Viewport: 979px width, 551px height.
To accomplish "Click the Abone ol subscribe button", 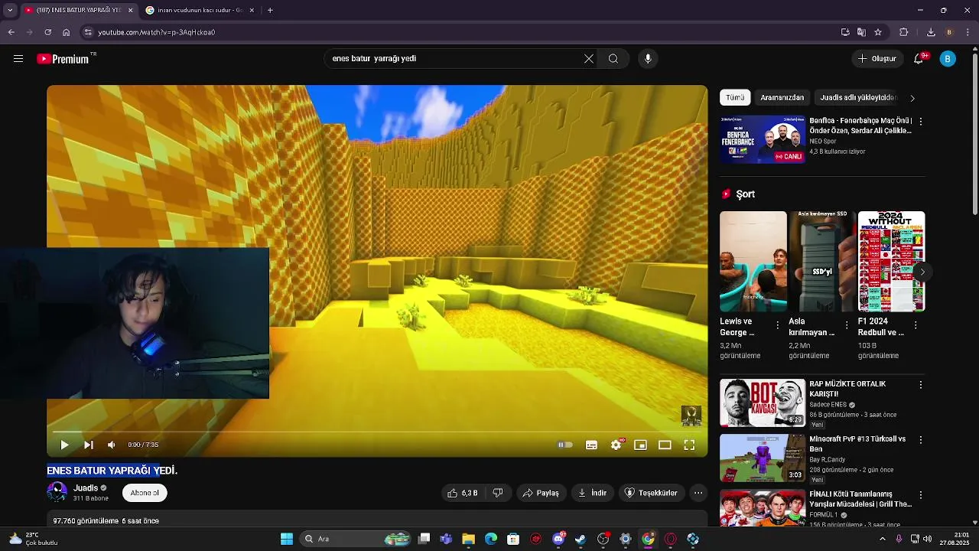I will [x=145, y=493].
